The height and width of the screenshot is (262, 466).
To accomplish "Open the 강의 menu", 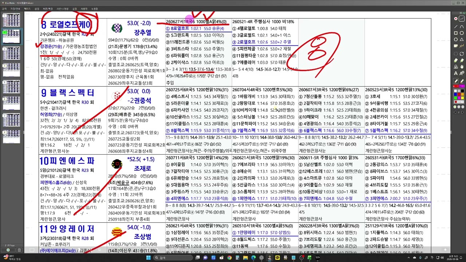I will [4, 8].
